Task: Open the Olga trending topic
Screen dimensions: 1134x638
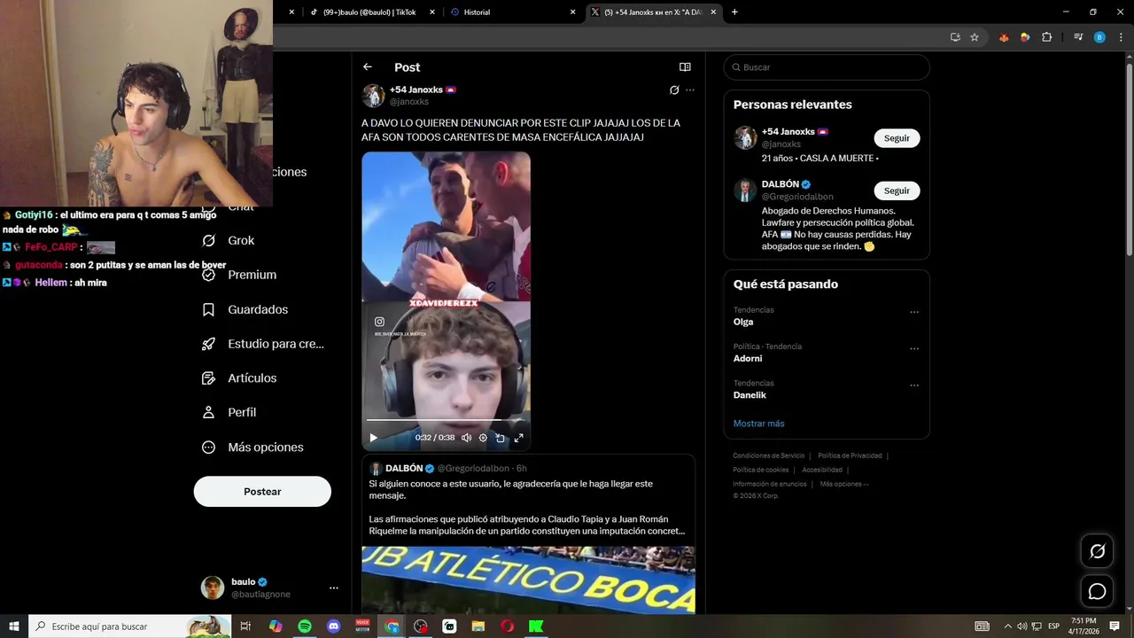Action: (743, 322)
